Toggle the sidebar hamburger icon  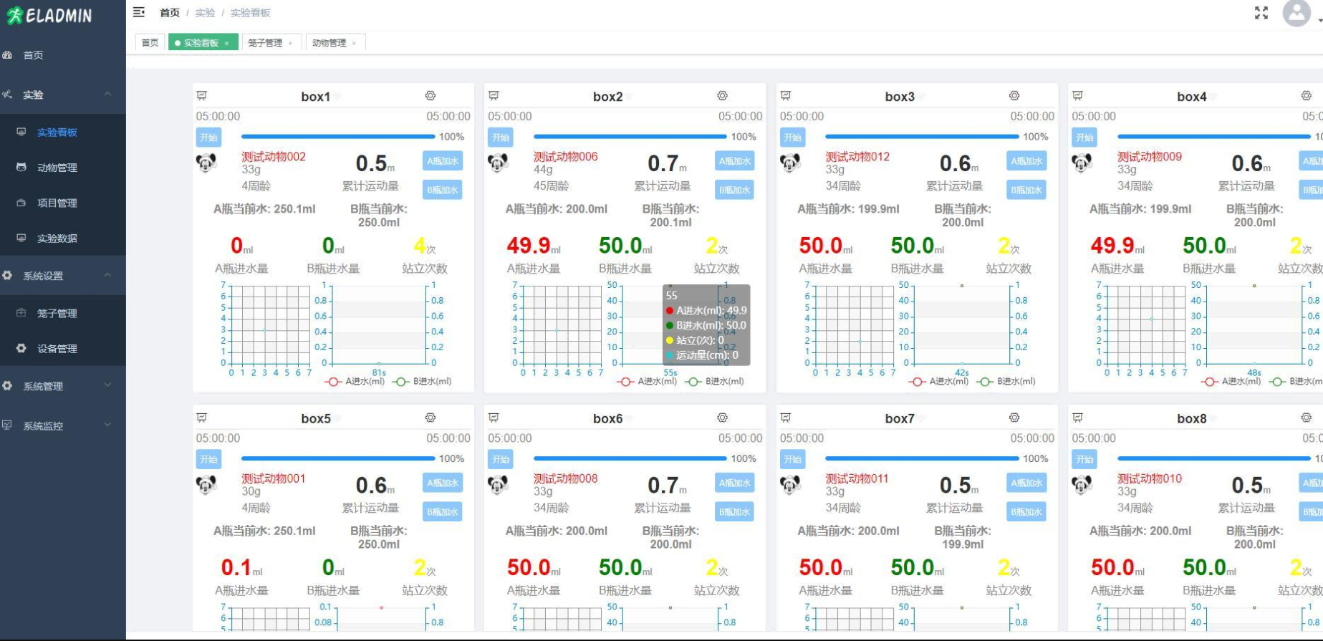(x=139, y=12)
